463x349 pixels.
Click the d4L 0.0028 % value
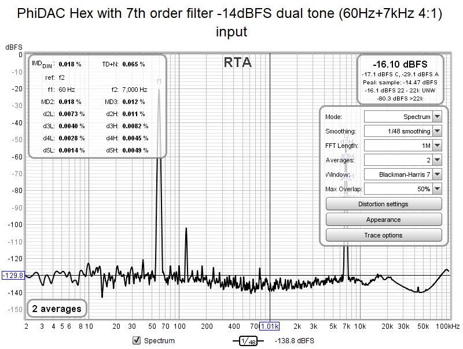[71, 138]
